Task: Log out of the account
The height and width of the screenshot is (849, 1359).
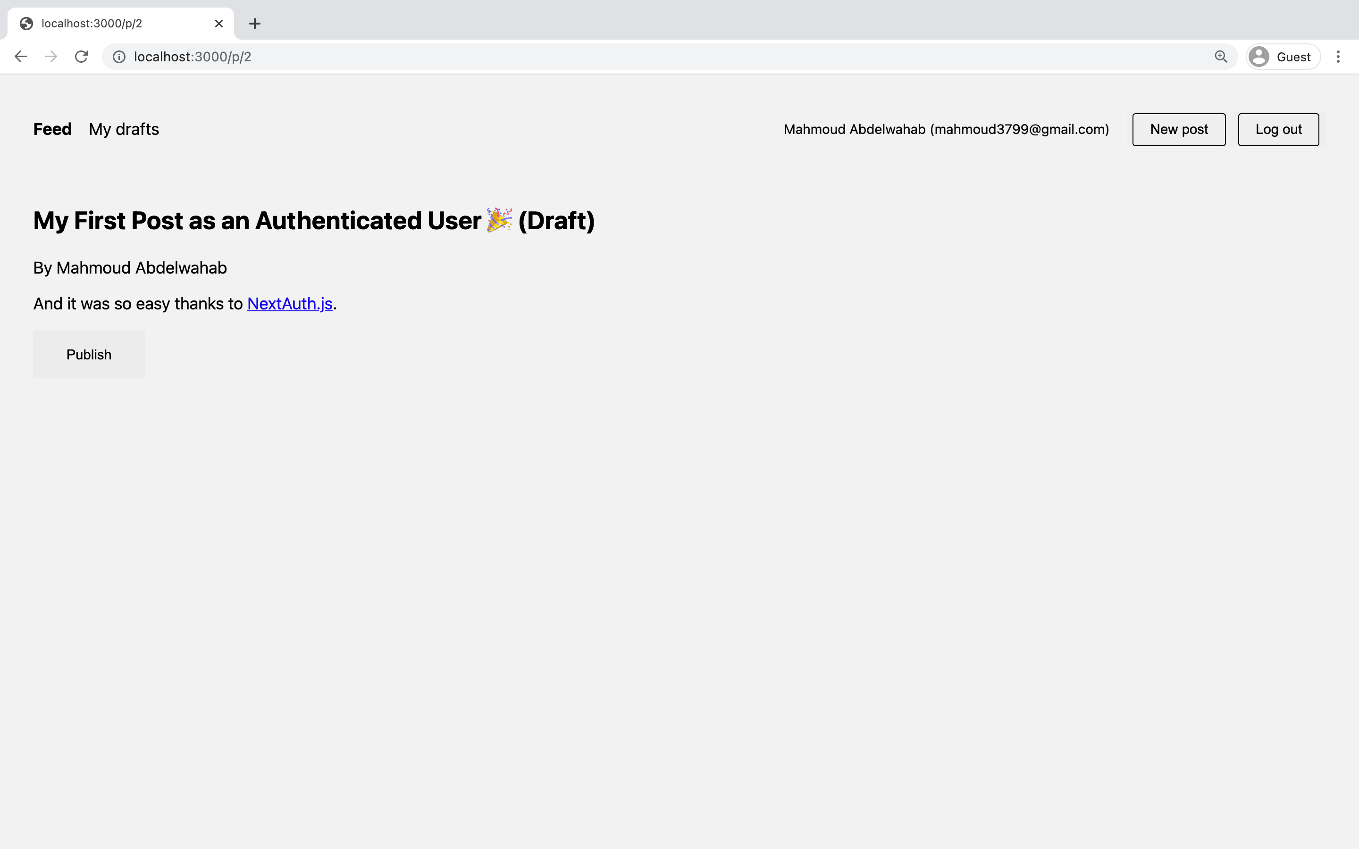Action: tap(1278, 130)
